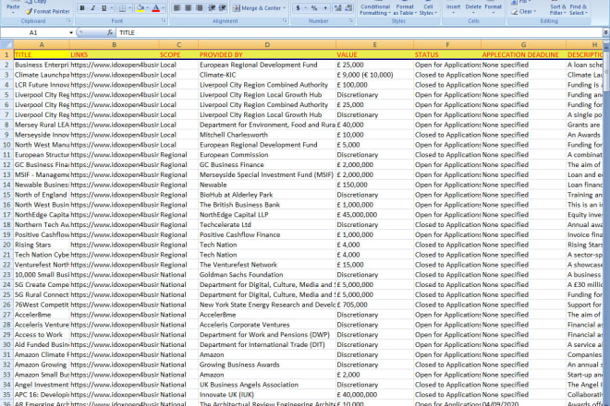Screen dimensions: 610x406
Task: Apply Comma Style
Action: point(325,8)
